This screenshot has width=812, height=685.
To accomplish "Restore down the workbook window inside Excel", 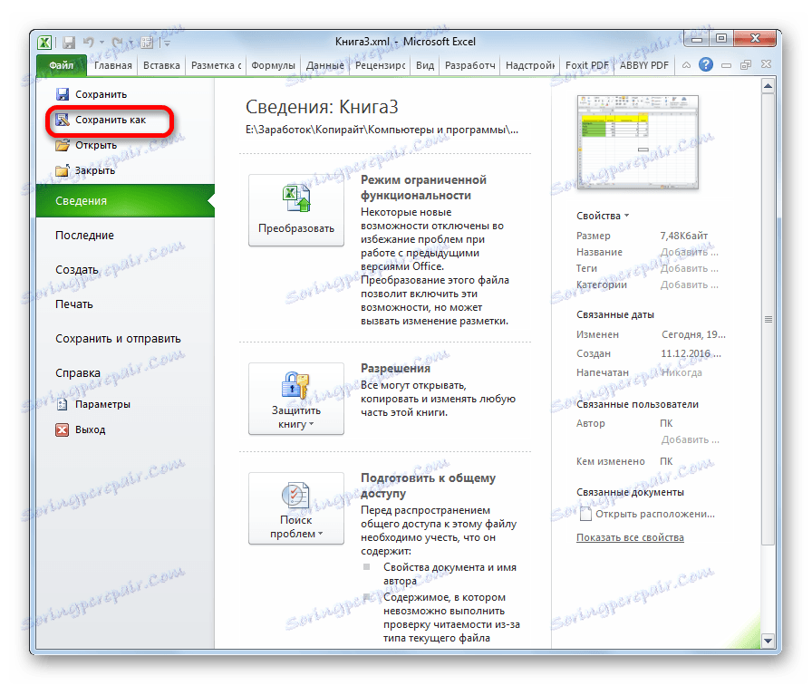I will (x=746, y=65).
